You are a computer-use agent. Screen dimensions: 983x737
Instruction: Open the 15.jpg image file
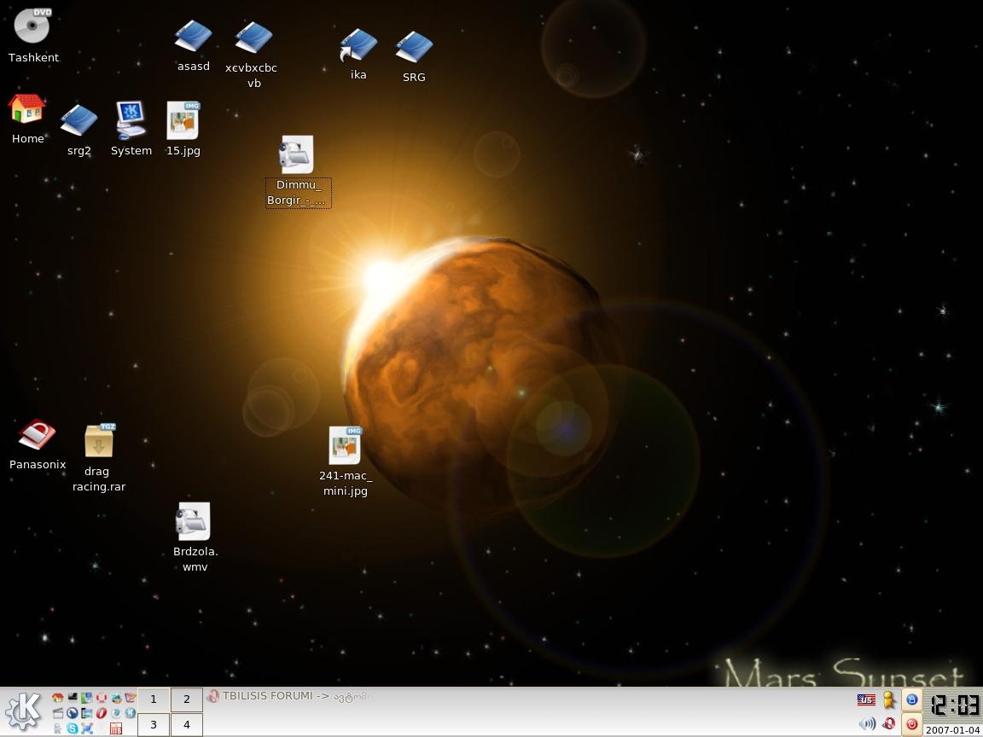[183, 121]
